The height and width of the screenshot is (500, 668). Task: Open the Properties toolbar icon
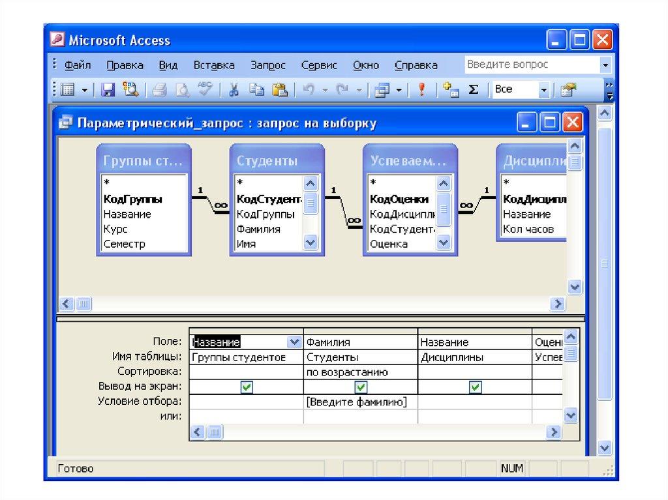(569, 90)
